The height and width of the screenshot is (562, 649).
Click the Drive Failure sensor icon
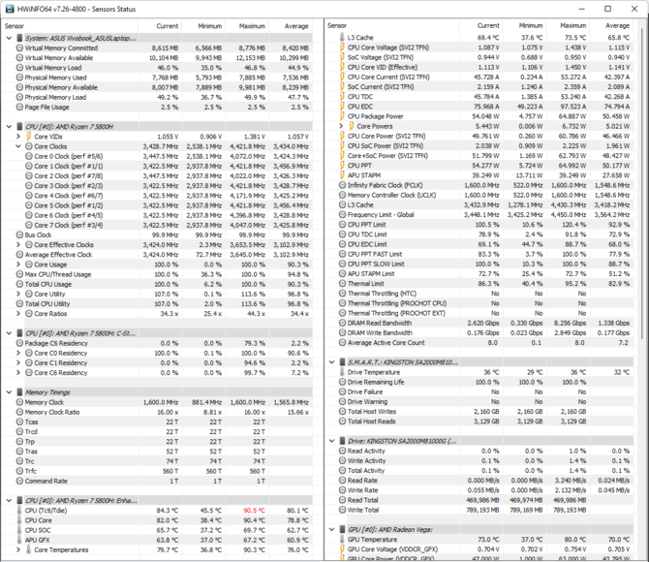[342, 391]
